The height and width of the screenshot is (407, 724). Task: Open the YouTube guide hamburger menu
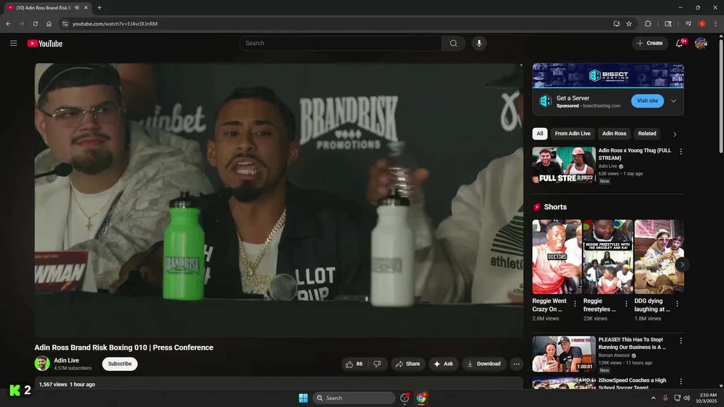tap(14, 44)
